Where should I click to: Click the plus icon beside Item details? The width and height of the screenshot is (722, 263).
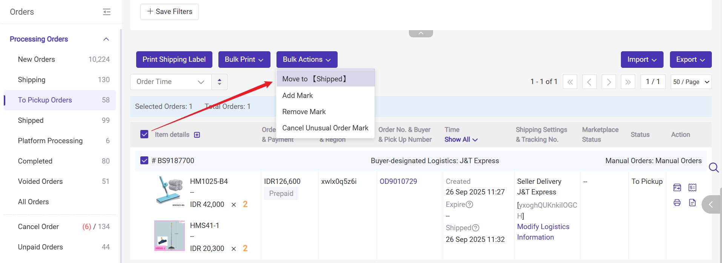[197, 135]
